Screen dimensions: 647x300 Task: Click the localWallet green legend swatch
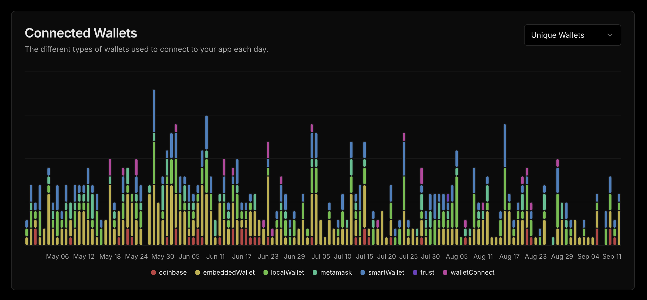(x=265, y=272)
